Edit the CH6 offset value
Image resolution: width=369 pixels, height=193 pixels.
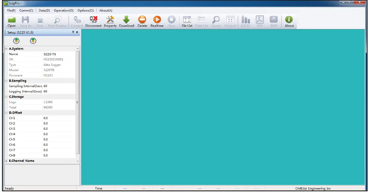coord(59,145)
